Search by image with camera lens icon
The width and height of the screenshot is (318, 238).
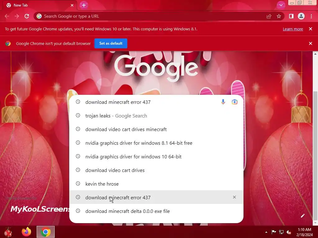coord(234,102)
